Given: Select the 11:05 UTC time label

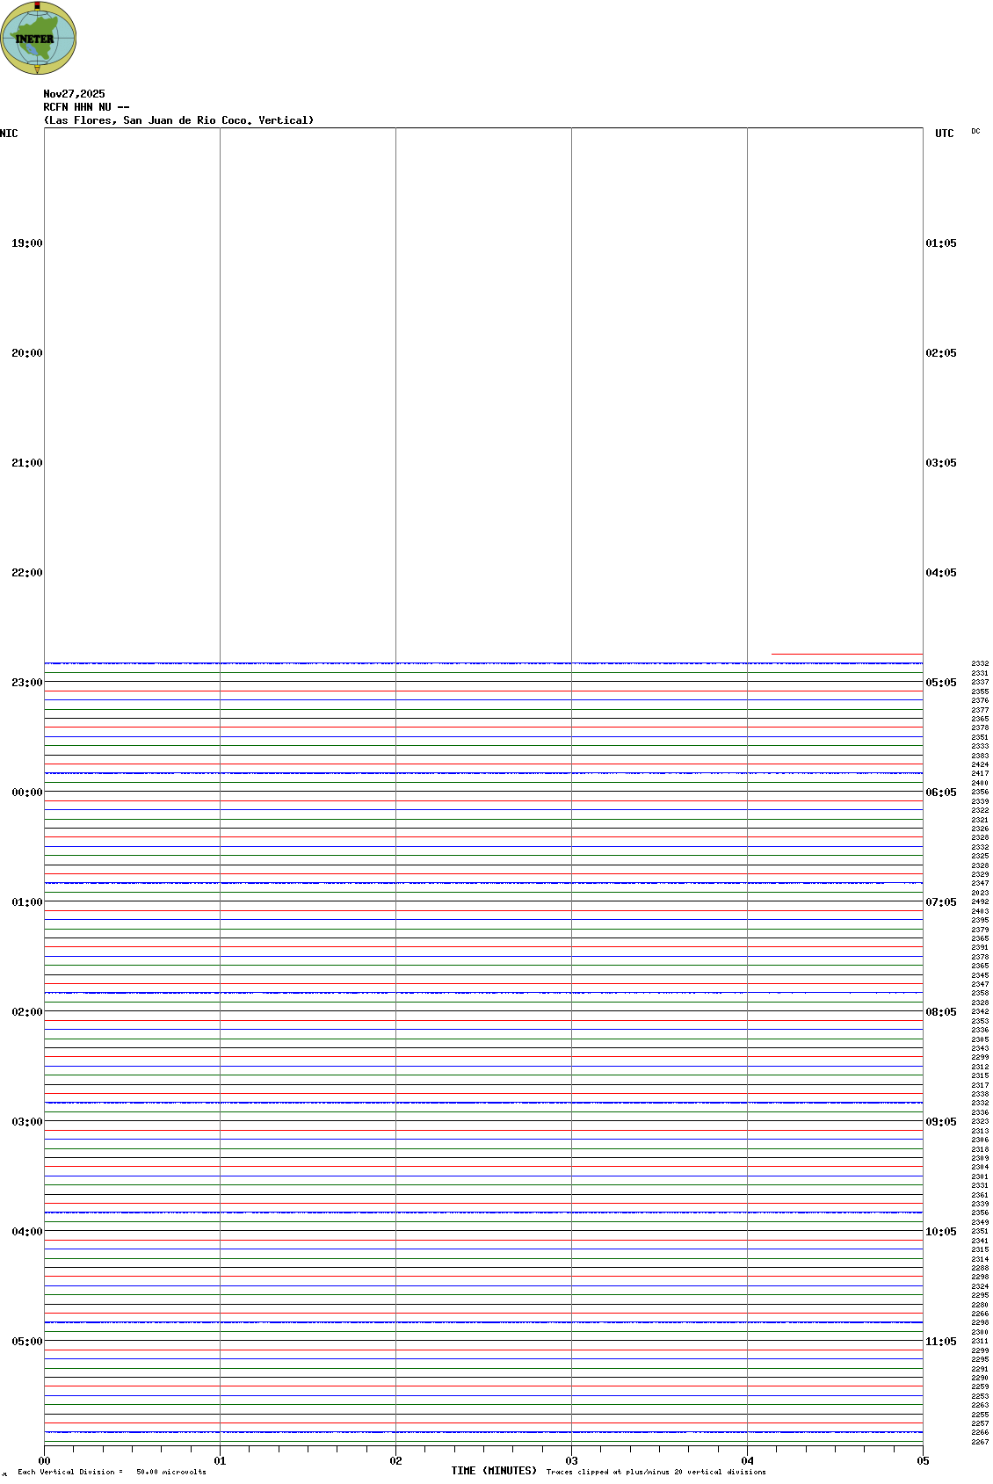Looking at the screenshot, I should [x=940, y=1342].
